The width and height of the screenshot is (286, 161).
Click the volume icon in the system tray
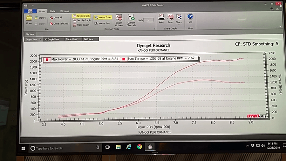click(x=263, y=145)
